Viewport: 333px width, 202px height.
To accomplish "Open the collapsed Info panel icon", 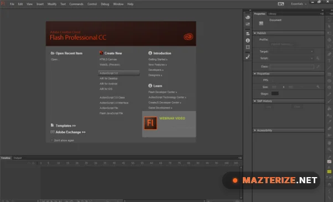I will click(248, 40).
